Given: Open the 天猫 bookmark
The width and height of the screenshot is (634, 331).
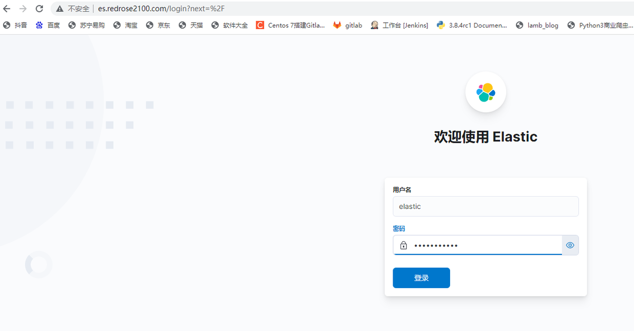Looking at the screenshot, I should [x=191, y=25].
